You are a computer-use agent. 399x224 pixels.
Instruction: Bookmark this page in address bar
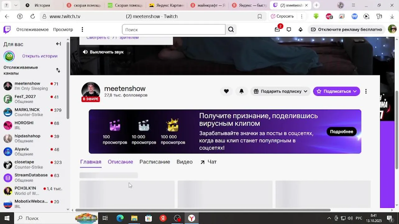[260, 16]
